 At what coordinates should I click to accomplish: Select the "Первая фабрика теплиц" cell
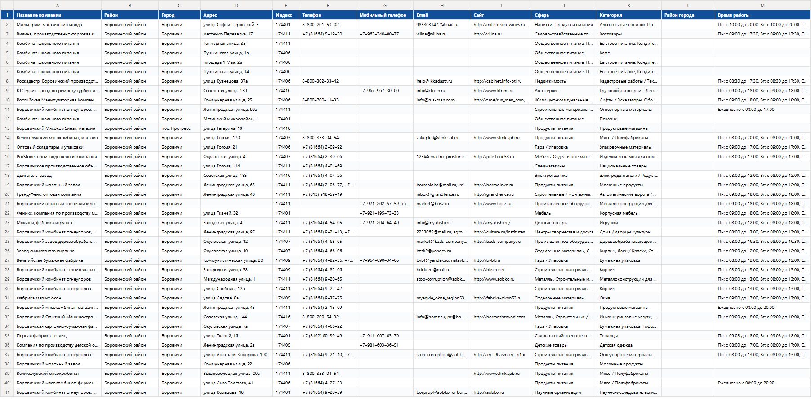58,336
